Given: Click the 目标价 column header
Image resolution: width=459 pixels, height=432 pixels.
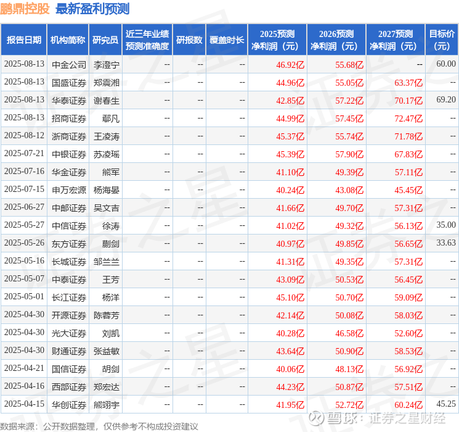Looking at the screenshot, I should coord(442,40).
